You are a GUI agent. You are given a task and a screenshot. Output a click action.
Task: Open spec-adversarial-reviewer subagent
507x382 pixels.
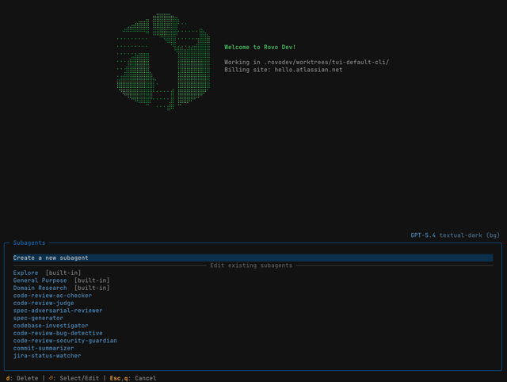58,311
